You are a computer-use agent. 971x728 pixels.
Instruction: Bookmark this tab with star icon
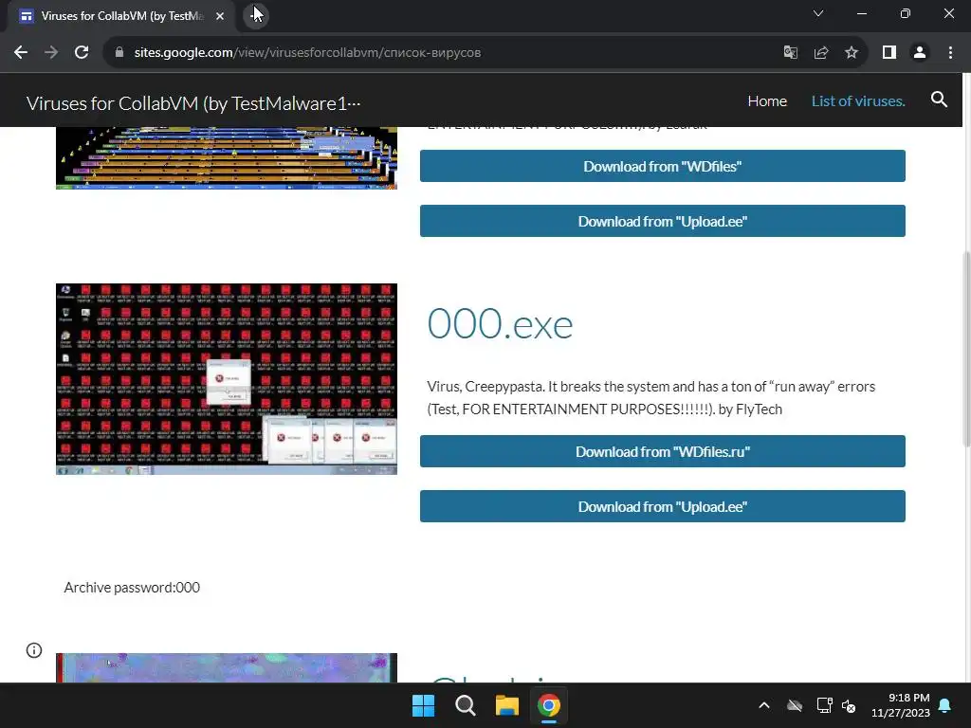(852, 53)
